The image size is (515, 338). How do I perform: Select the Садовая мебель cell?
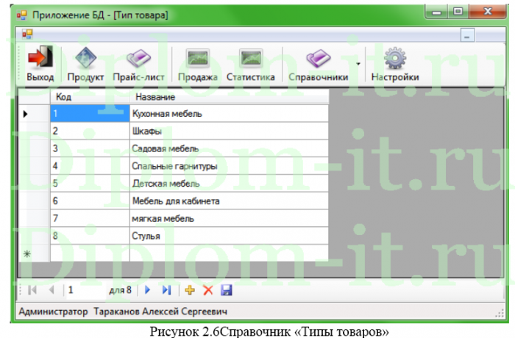pyautogui.click(x=230, y=148)
